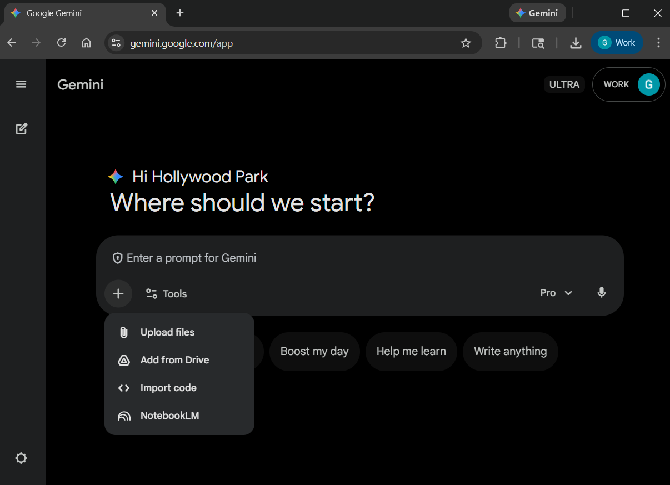Activate the microphone voice input

(602, 293)
